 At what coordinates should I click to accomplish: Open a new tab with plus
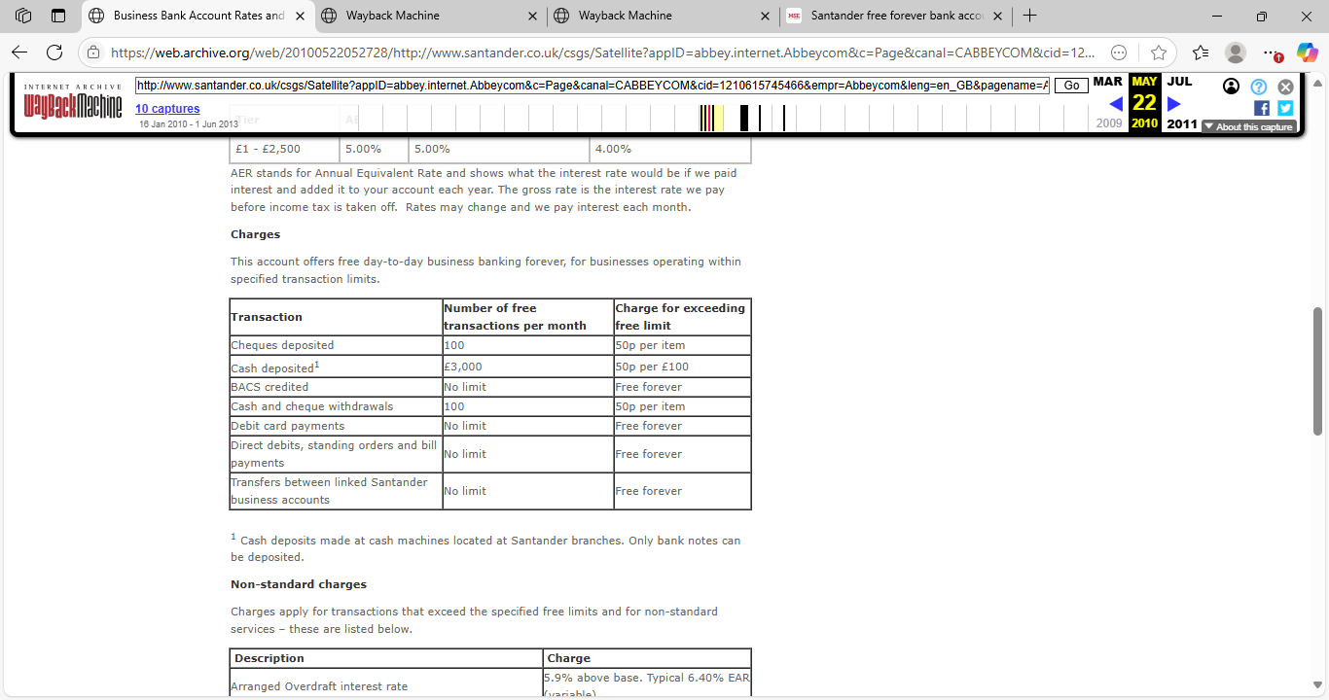(x=1029, y=16)
